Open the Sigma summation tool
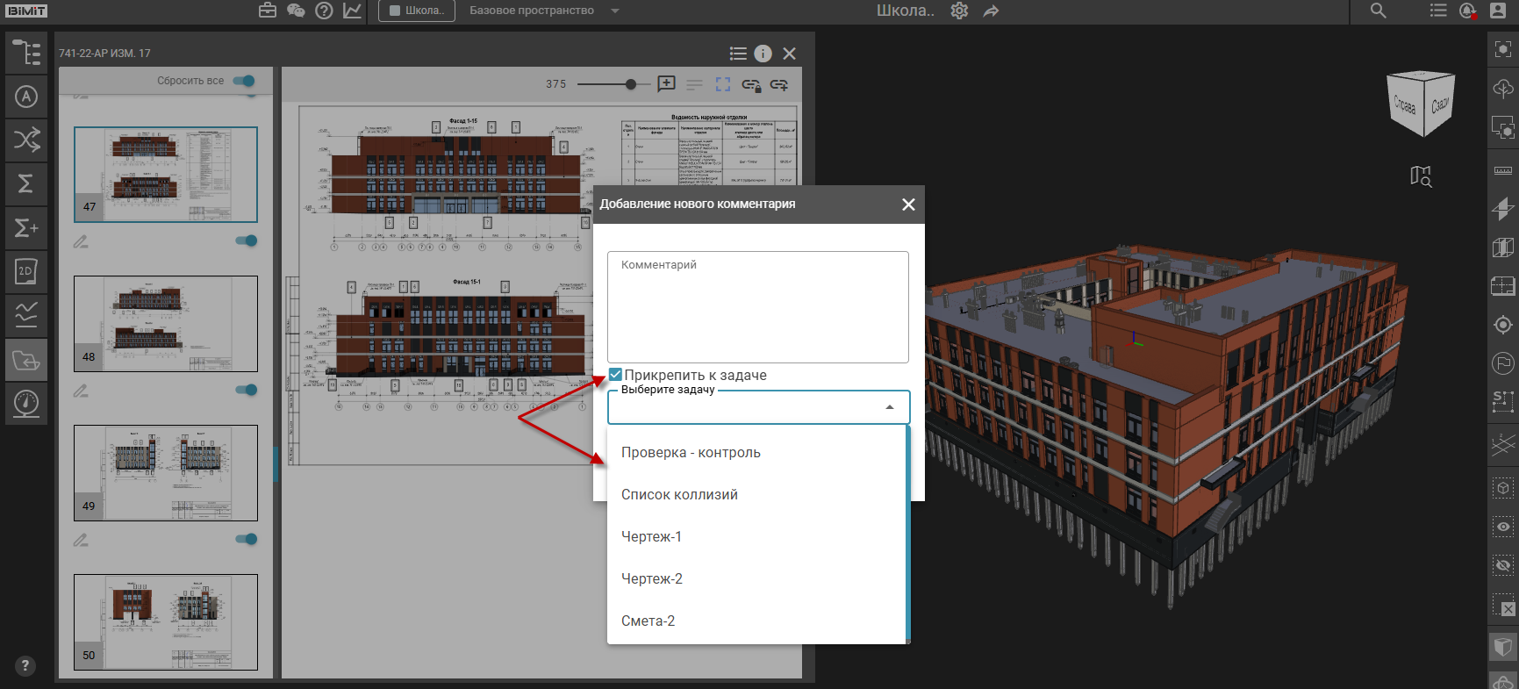Viewport: 1519px width, 689px height. (26, 183)
